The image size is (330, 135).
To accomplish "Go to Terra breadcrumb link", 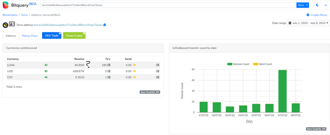I will tap(24, 15).
